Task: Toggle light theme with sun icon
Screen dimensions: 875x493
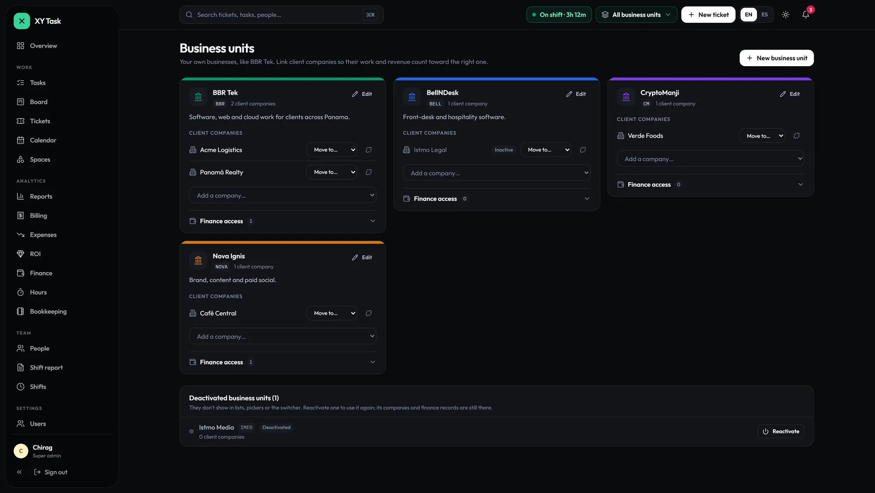Action: (786, 15)
